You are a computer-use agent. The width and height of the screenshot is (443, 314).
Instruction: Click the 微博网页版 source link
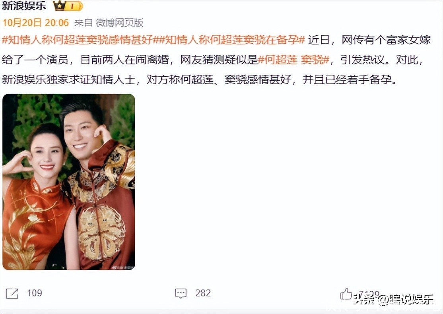pyautogui.click(x=120, y=23)
